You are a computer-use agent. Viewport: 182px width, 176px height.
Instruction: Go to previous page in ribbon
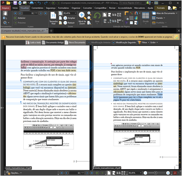tap(20, 13)
